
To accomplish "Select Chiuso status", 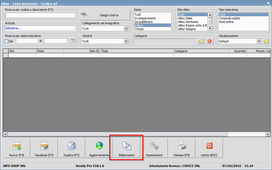I will (153, 29).
